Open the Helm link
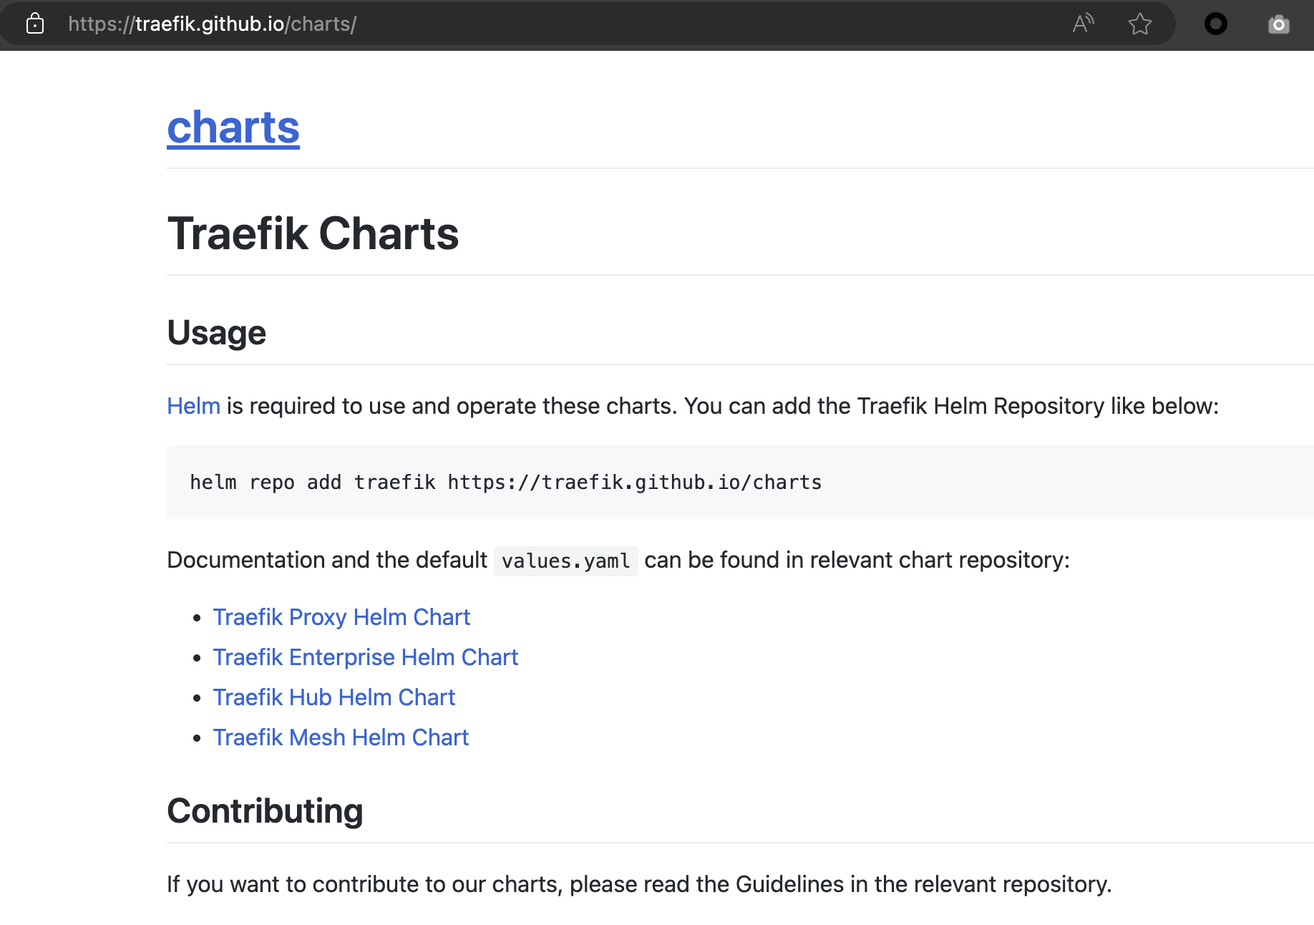Screen dimensions: 1314x925 (x=193, y=406)
